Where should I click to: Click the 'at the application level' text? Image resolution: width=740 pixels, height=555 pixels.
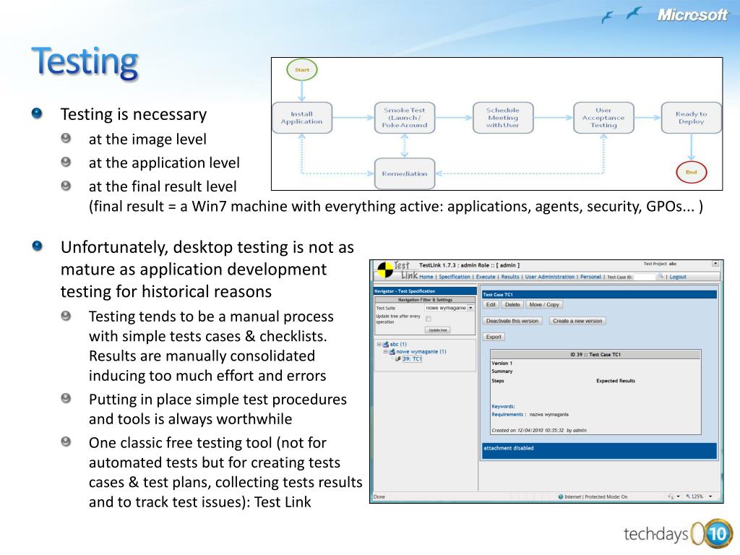pyautogui.click(x=164, y=163)
